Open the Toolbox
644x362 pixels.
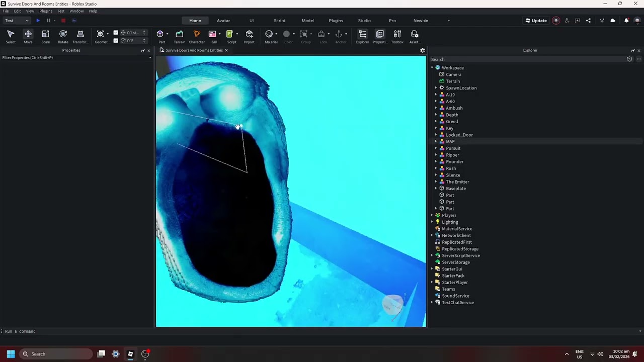pos(397,37)
